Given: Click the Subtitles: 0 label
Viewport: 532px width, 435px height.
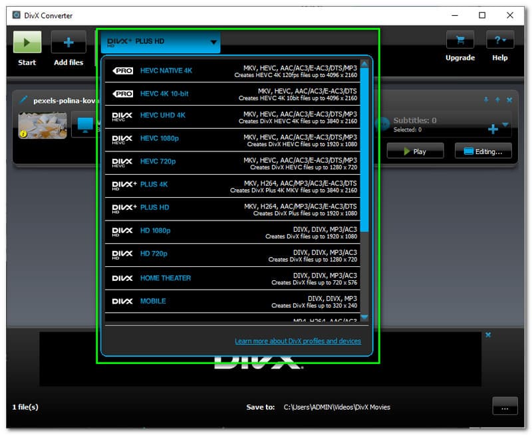Looking at the screenshot, I should click(414, 120).
